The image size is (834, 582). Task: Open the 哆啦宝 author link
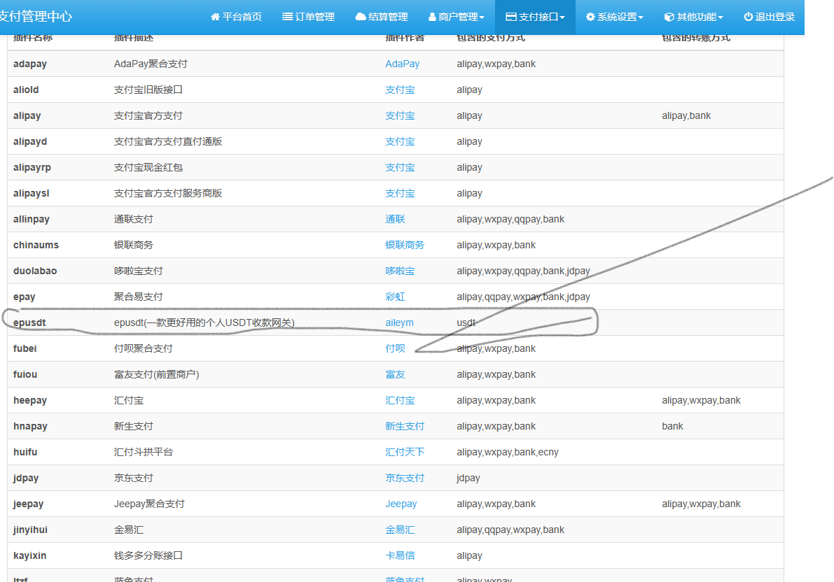pos(400,271)
